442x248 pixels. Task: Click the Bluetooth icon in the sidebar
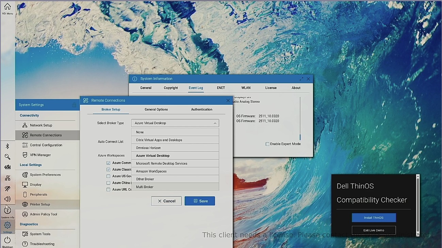pos(7,146)
